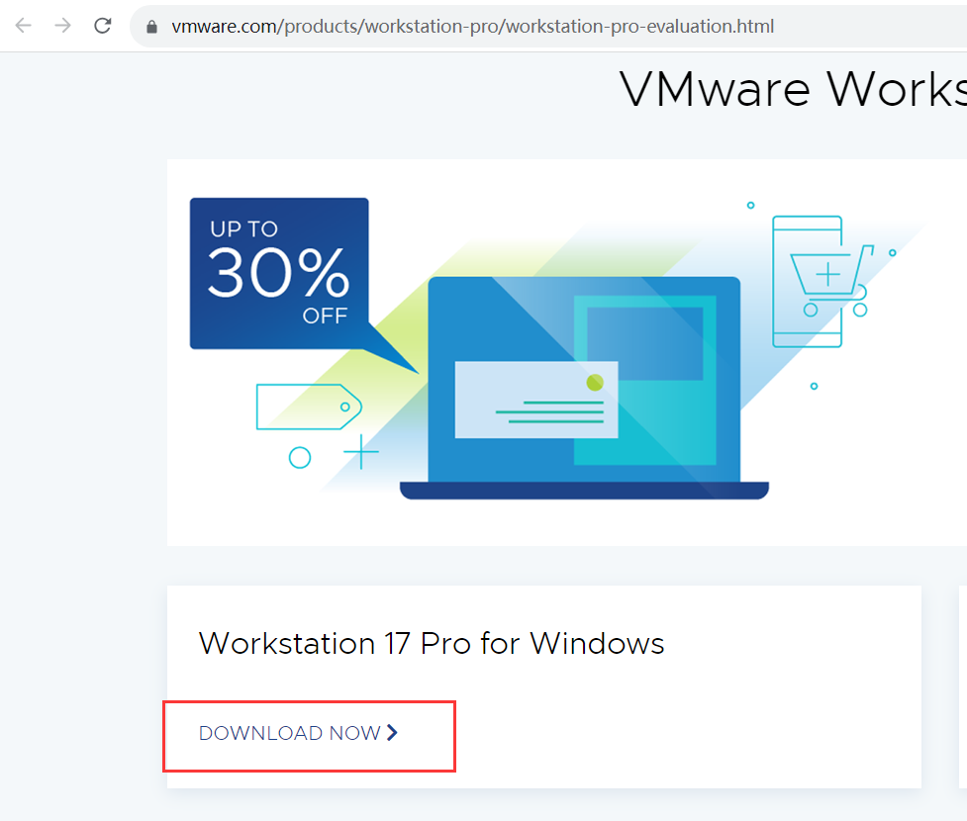Click the browser back arrow
The image size is (967, 821).
pyautogui.click(x=24, y=26)
